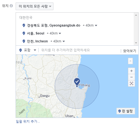Viewport: 140px width, 125px height.
Task: Click the pin icon beside 서울, Seoul
Action: pos(24,33)
